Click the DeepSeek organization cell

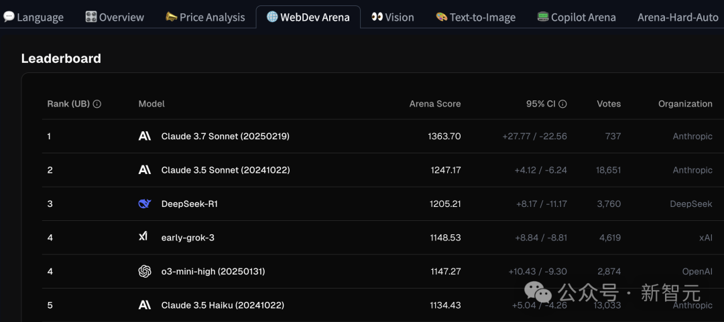(690, 204)
